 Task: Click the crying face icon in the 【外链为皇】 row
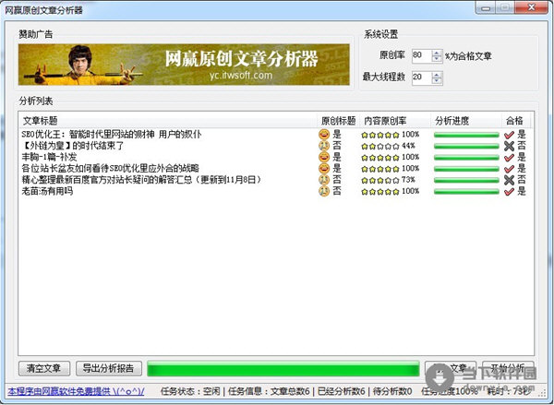tap(324, 146)
